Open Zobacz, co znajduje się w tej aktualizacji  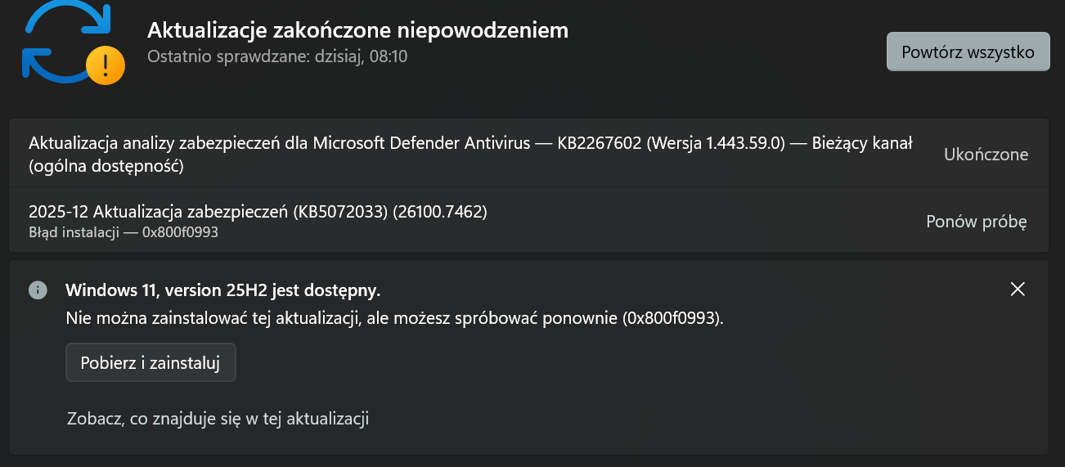(x=218, y=419)
